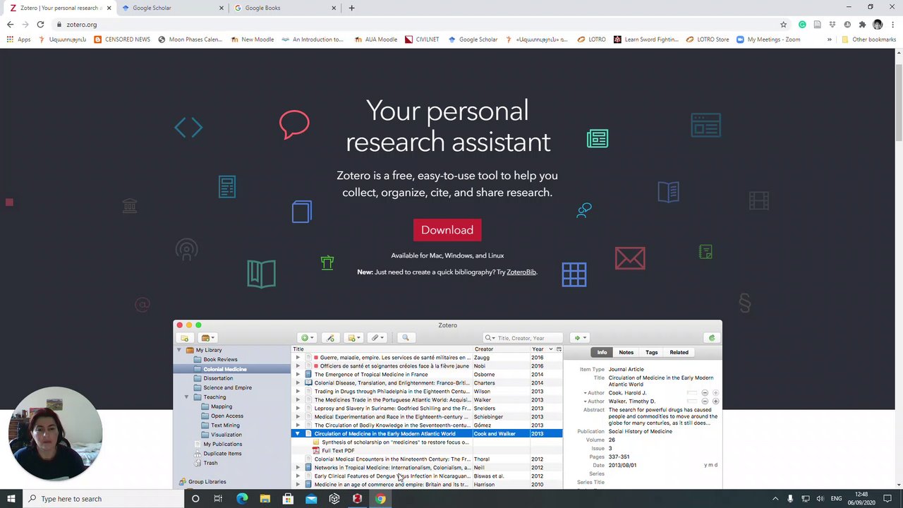Open the Related tab in Zotero item pane
The image size is (903, 508).
[679, 352]
